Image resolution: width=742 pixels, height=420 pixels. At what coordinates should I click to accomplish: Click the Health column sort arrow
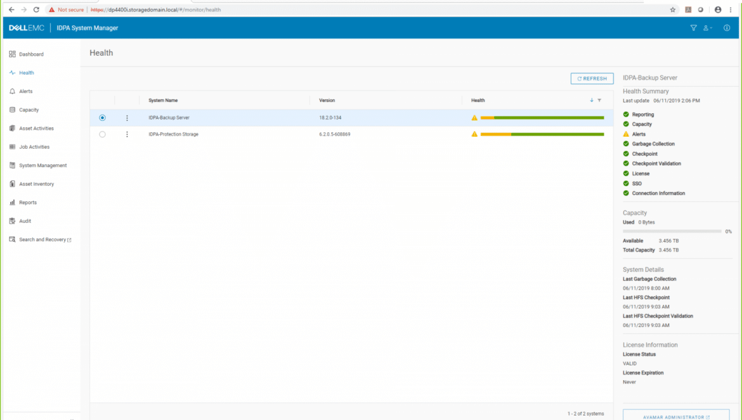pyautogui.click(x=592, y=100)
